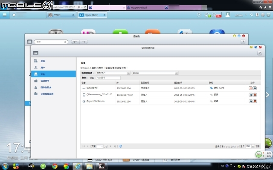Toggle the Qsync sidebar panel icon
This screenshot has width=273, height=170.
pos(36,53)
